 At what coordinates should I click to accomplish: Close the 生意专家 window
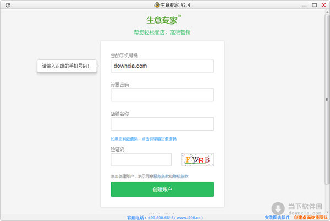point(324,5)
